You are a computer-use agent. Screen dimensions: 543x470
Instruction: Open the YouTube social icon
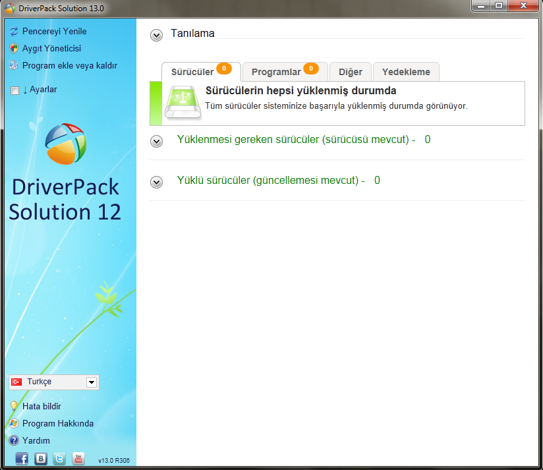point(78,459)
